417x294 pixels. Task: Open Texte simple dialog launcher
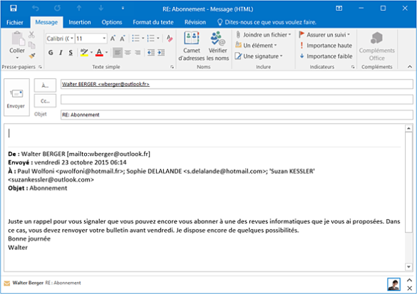point(172,67)
